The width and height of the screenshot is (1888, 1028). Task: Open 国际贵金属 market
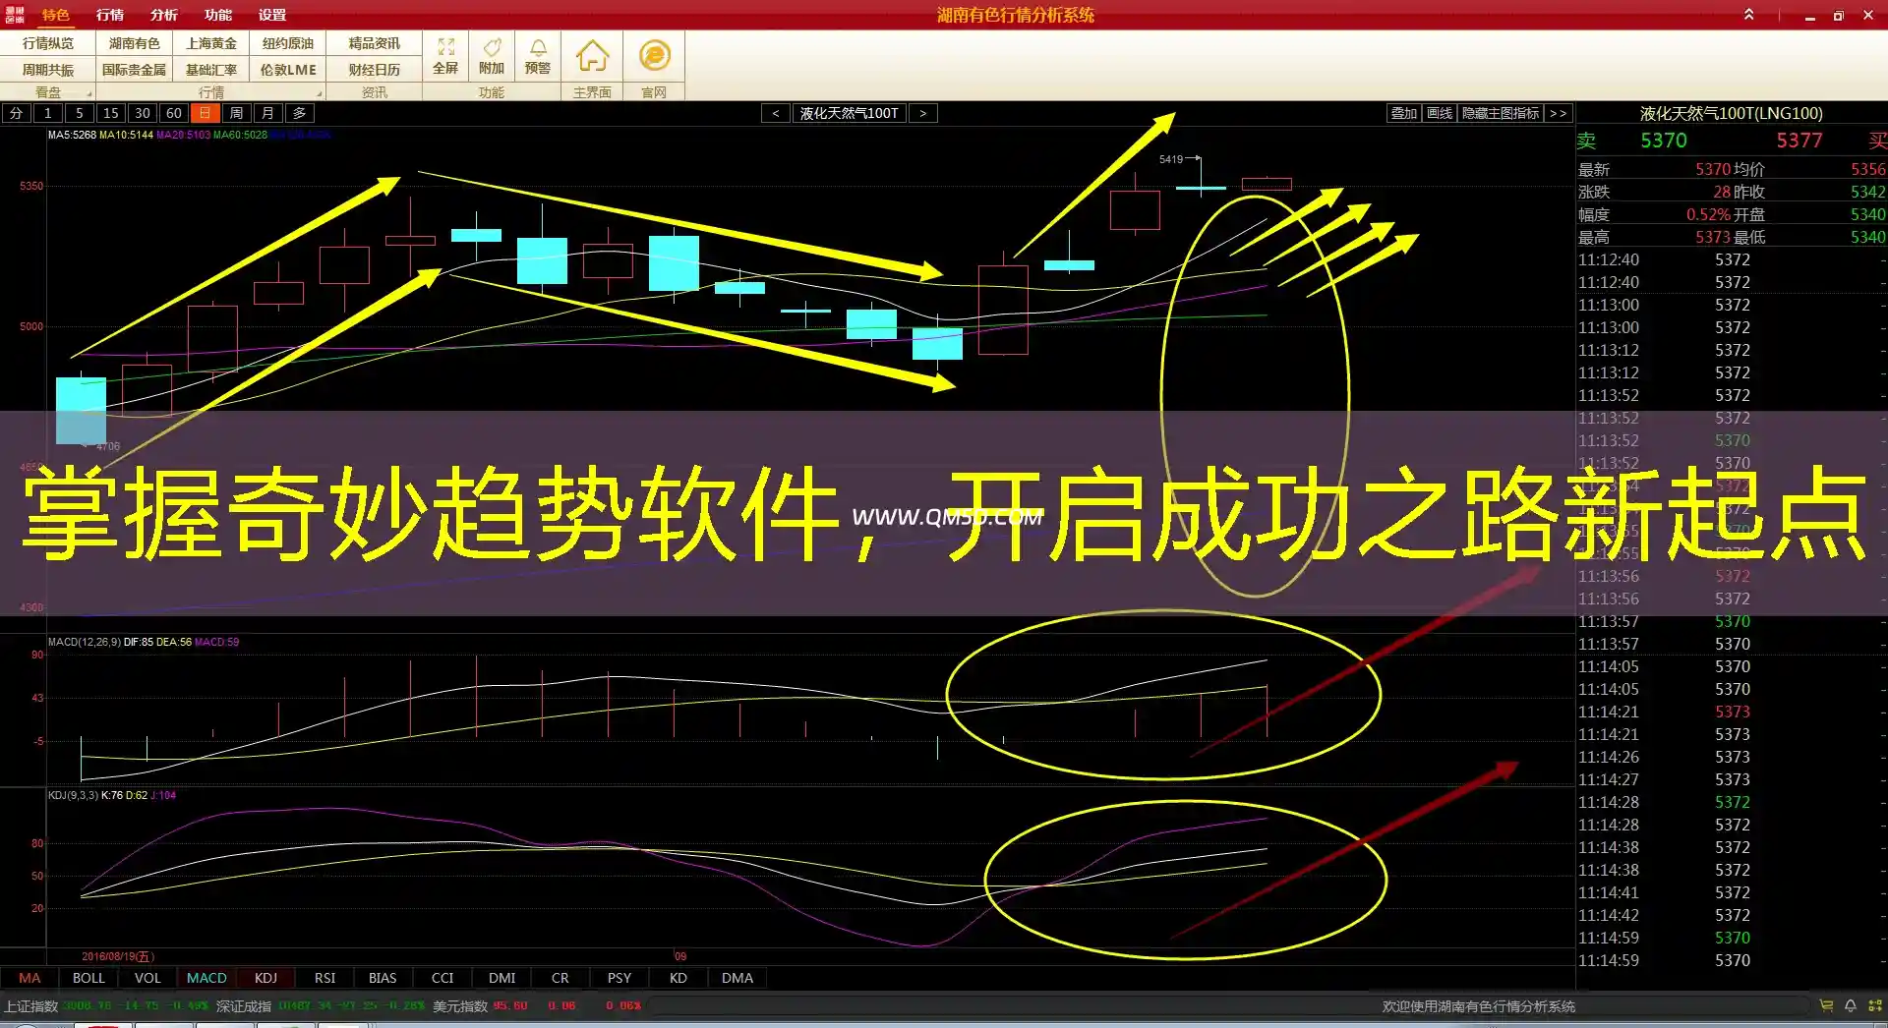(135, 70)
